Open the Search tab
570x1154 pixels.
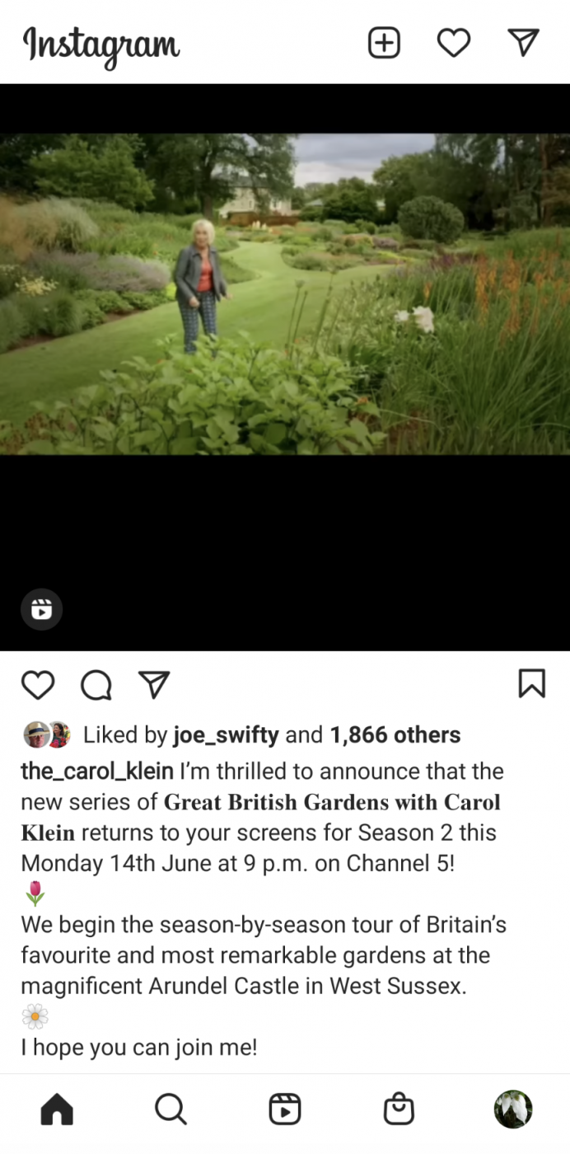click(x=171, y=1109)
